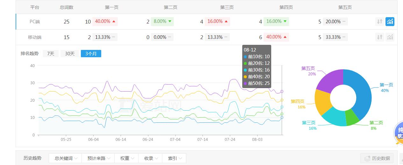Open the 索引 history tab
Screen dimensions: 403x165
pyautogui.click(x=174, y=158)
